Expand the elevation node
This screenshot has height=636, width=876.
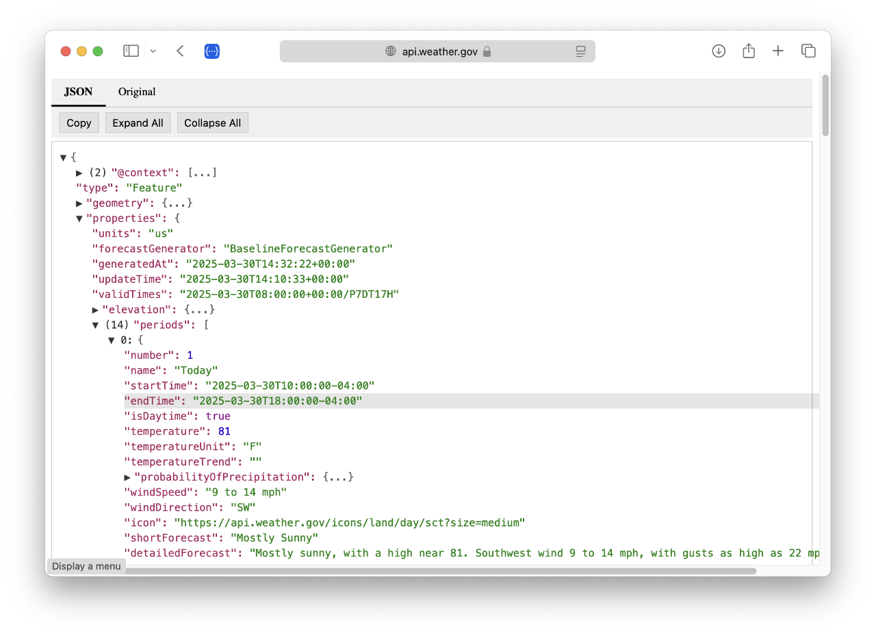[x=96, y=309]
